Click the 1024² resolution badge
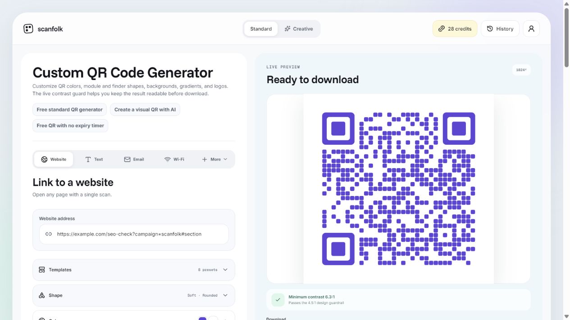 tap(521, 70)
